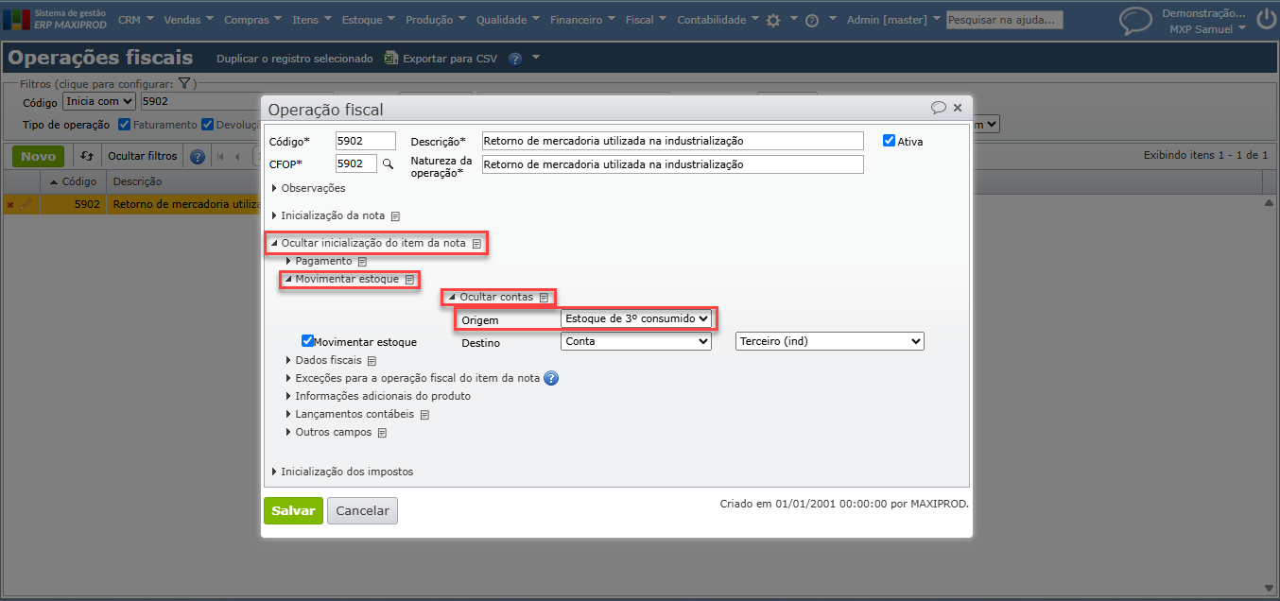Click Exportar para CSV link

[450, 59]
